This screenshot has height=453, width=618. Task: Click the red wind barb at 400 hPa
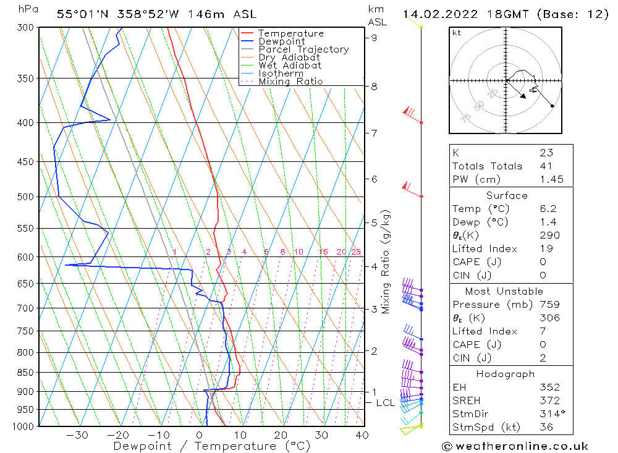[x=412, y=115]
